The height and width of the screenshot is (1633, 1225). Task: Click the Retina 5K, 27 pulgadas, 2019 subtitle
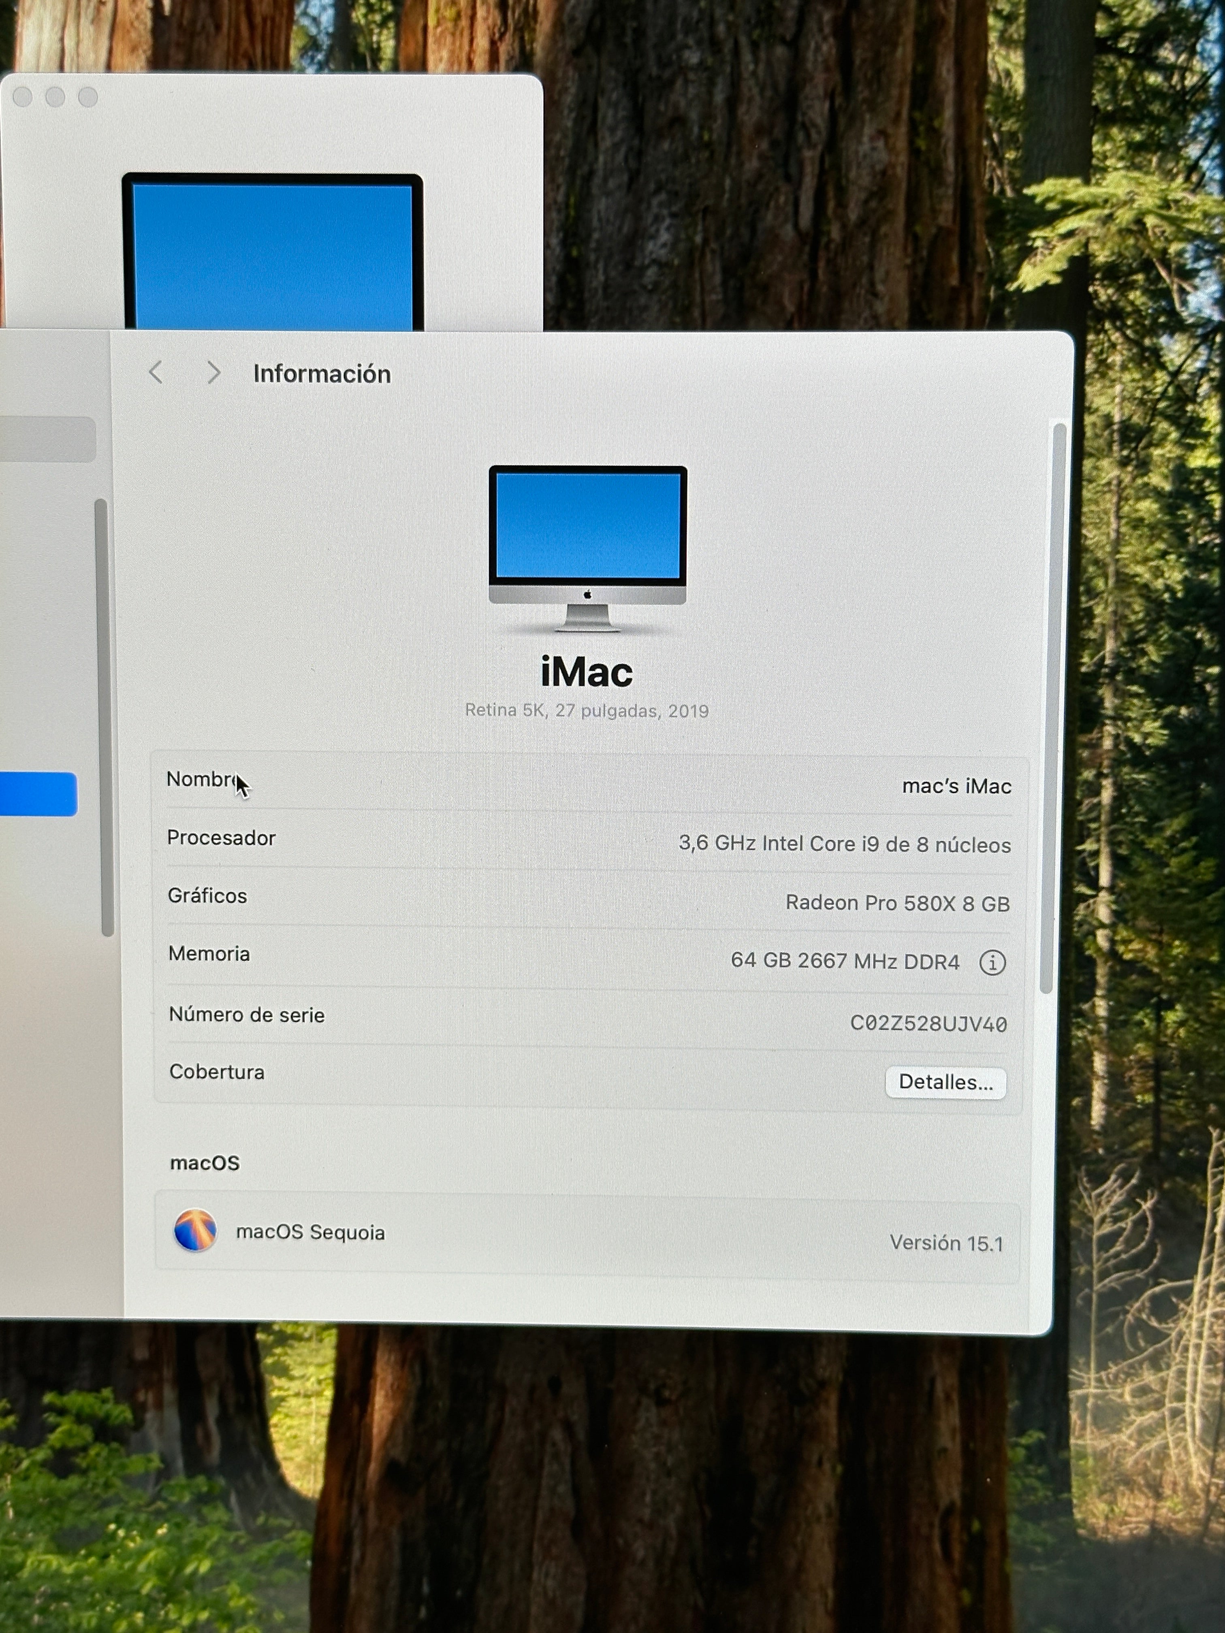coord(586,710)
